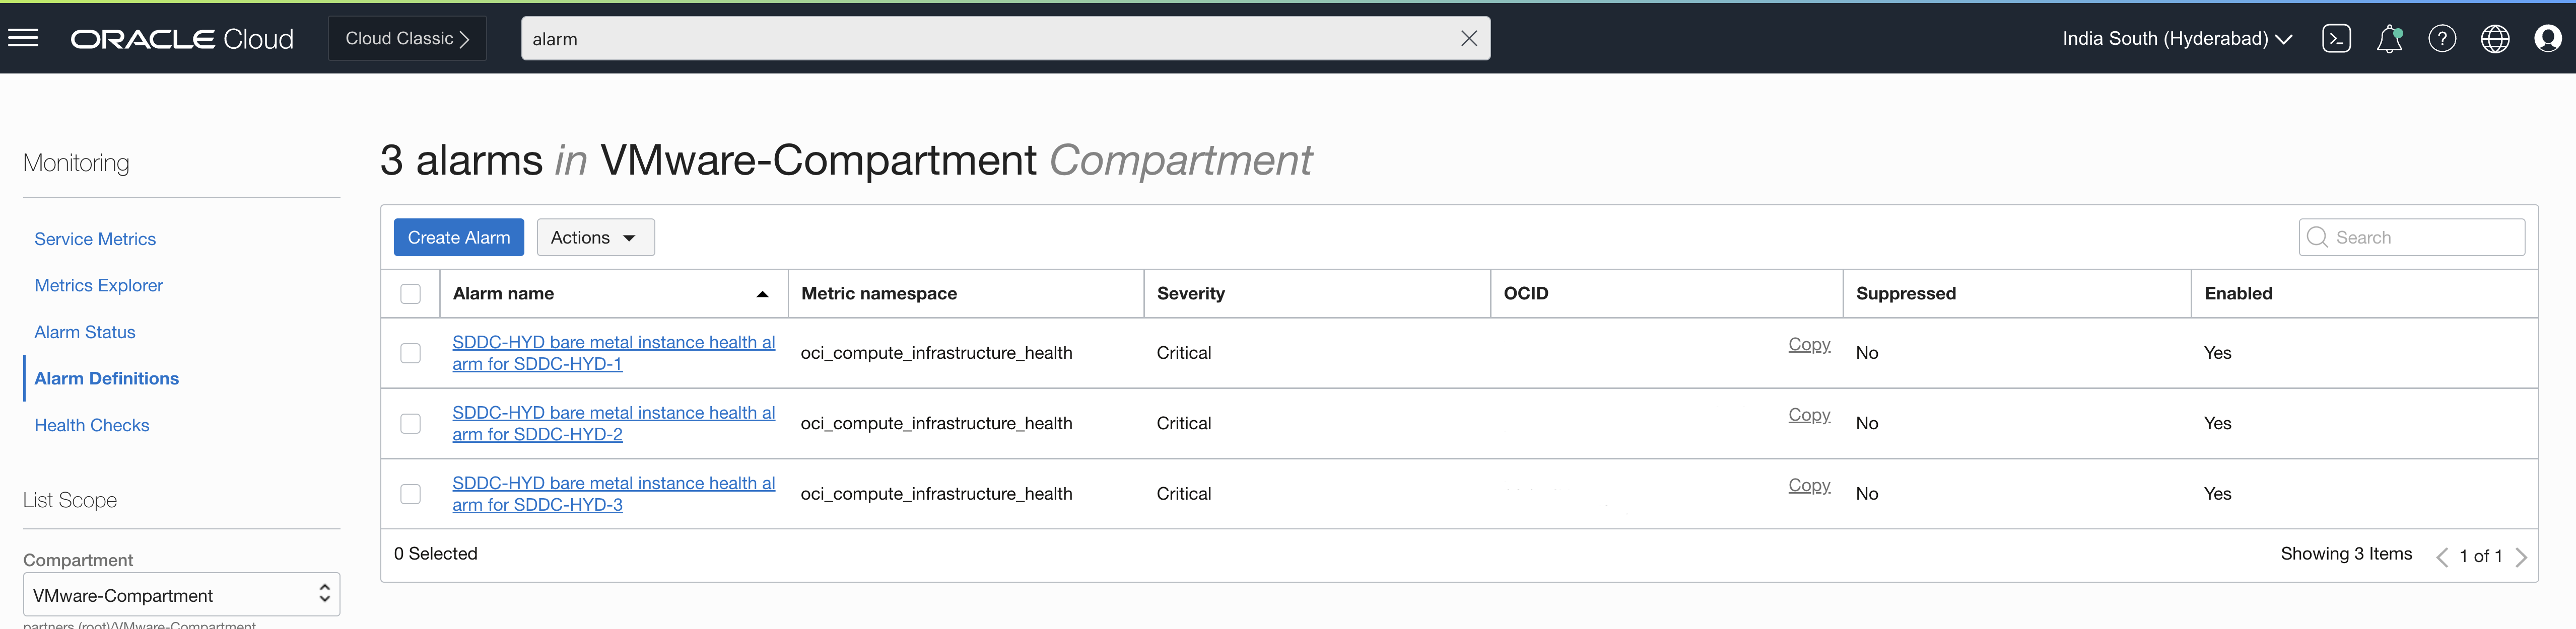Switch to Alarm Status page
Viewport: 2576px width, 629px height.
(85, 333)
